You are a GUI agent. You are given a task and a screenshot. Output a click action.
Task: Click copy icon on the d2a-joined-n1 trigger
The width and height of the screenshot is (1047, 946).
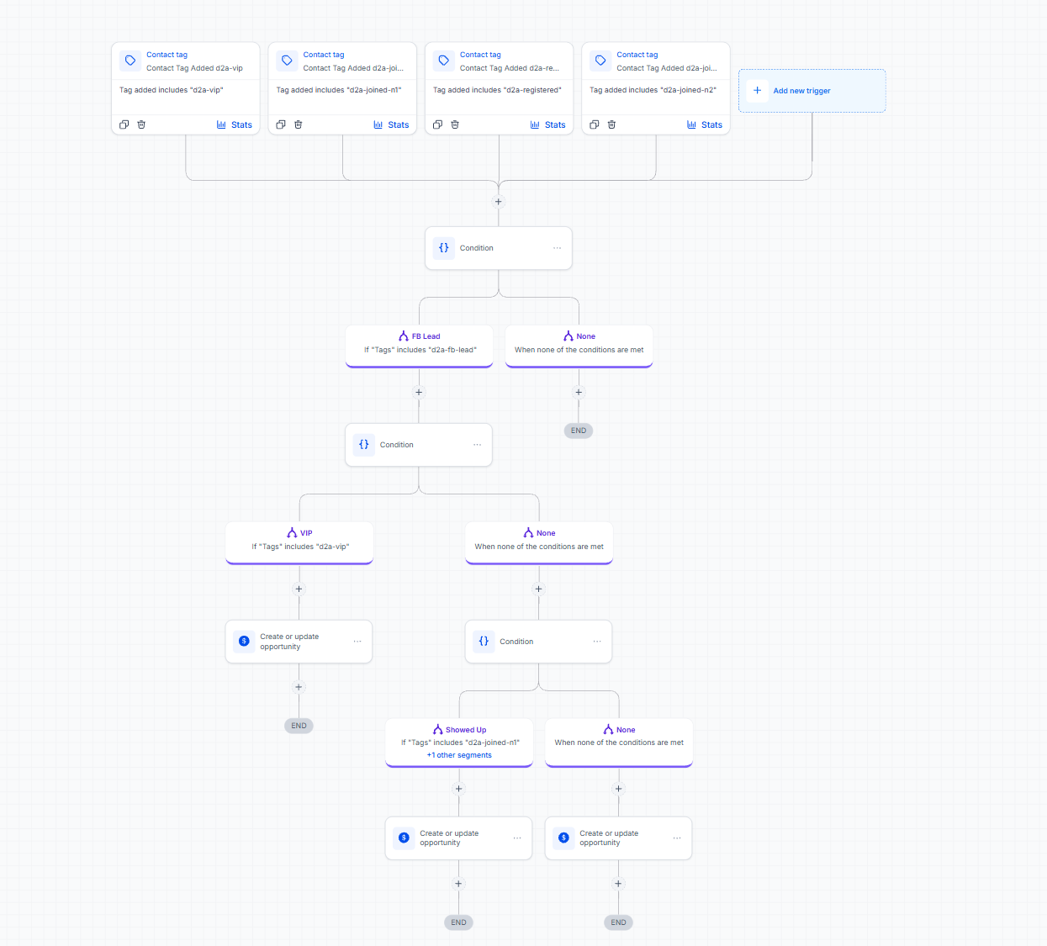[281, 124]
